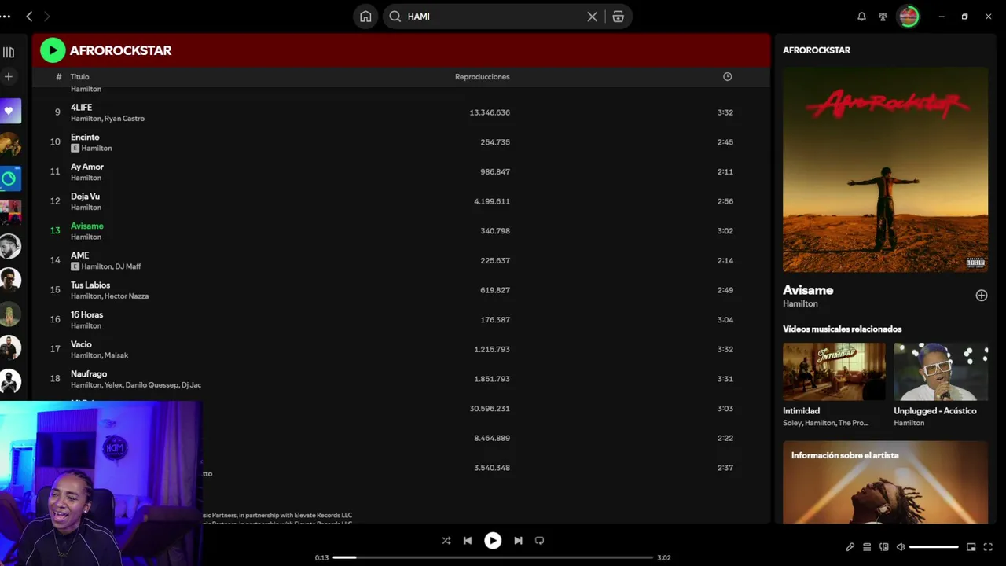Mute the volume with speaker icon
The height and width of the screenshot is (566, 1006).
(901, 547)
